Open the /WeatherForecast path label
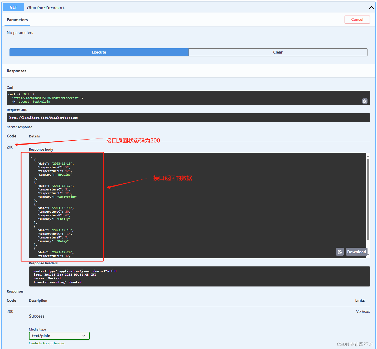 click(45, 7)
